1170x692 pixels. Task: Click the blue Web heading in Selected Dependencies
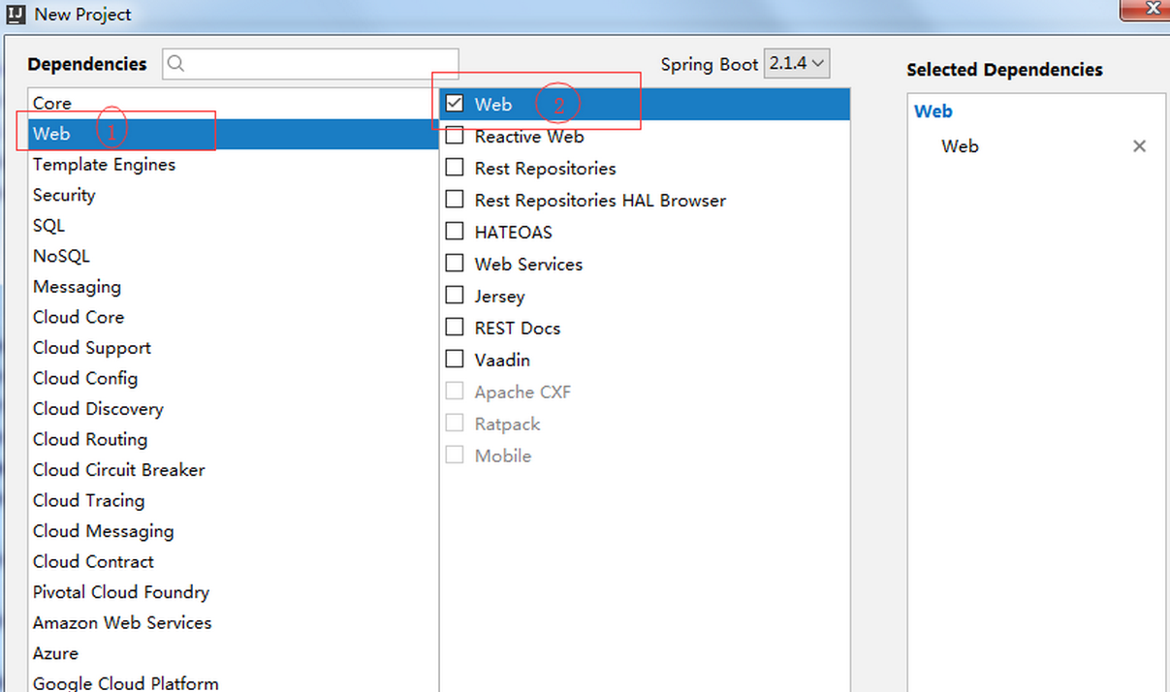[933, 111]
